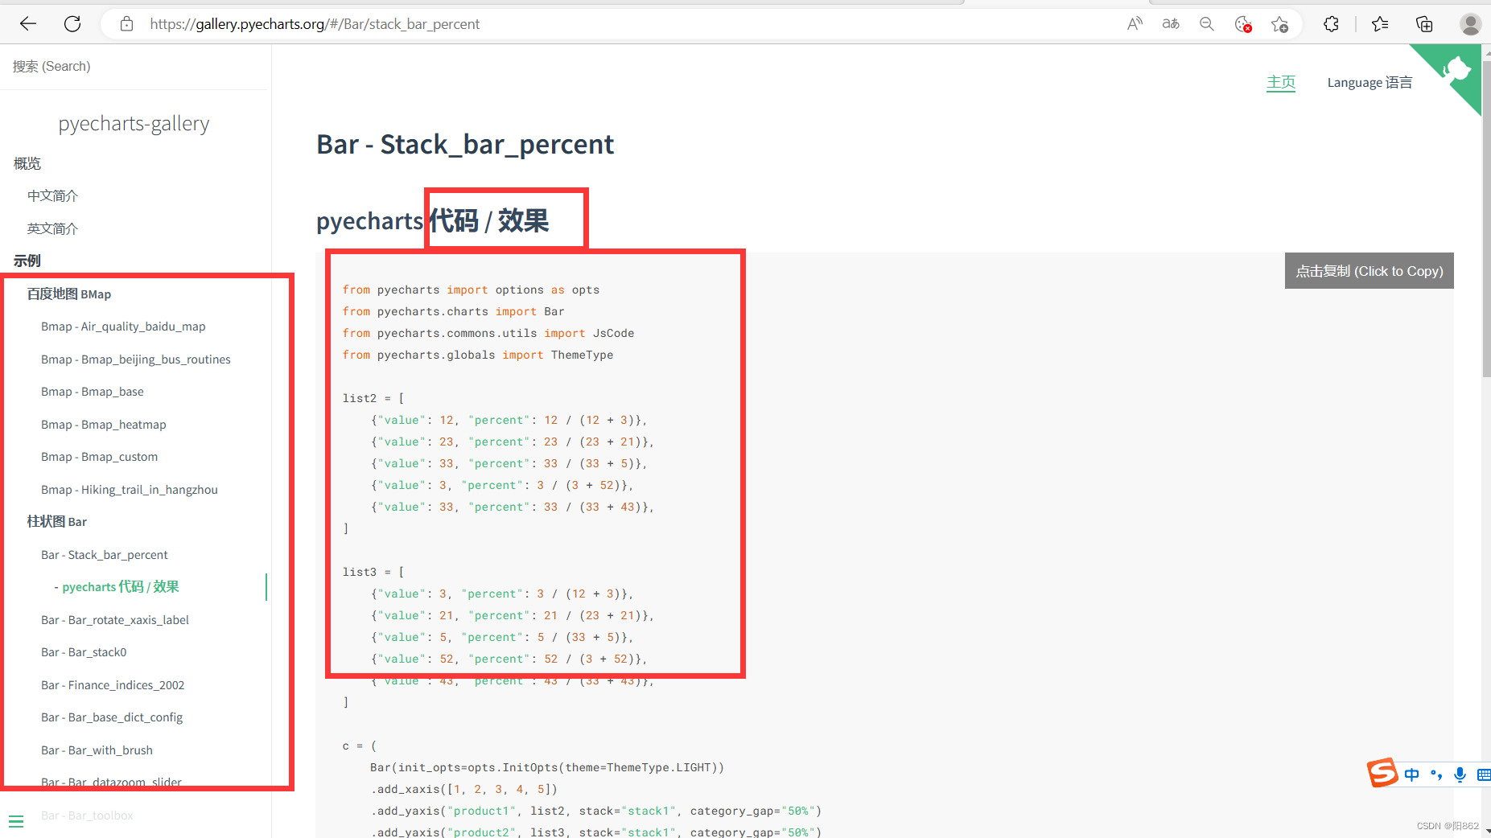Open Bar - Bar_stack0 example
Image resolution: width=1491 pixels, height=838 pixels.
pos(84,652)
